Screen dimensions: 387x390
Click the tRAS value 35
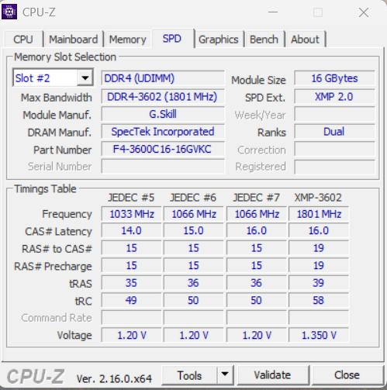pos(132,283)
